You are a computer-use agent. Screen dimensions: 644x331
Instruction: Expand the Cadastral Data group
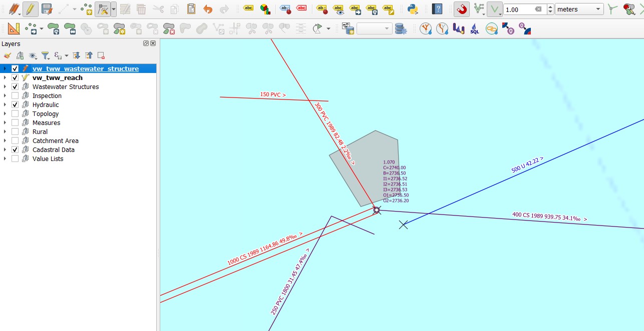coord(5,149)
